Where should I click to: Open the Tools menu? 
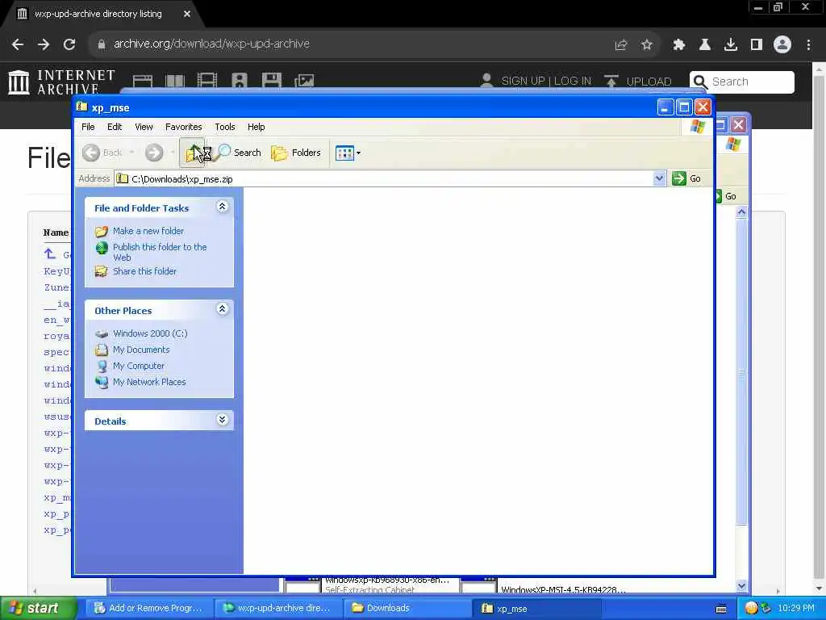tap(224, 127)
